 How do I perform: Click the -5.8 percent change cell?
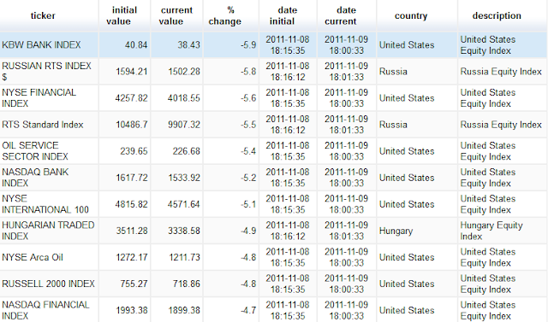(248, 72)
